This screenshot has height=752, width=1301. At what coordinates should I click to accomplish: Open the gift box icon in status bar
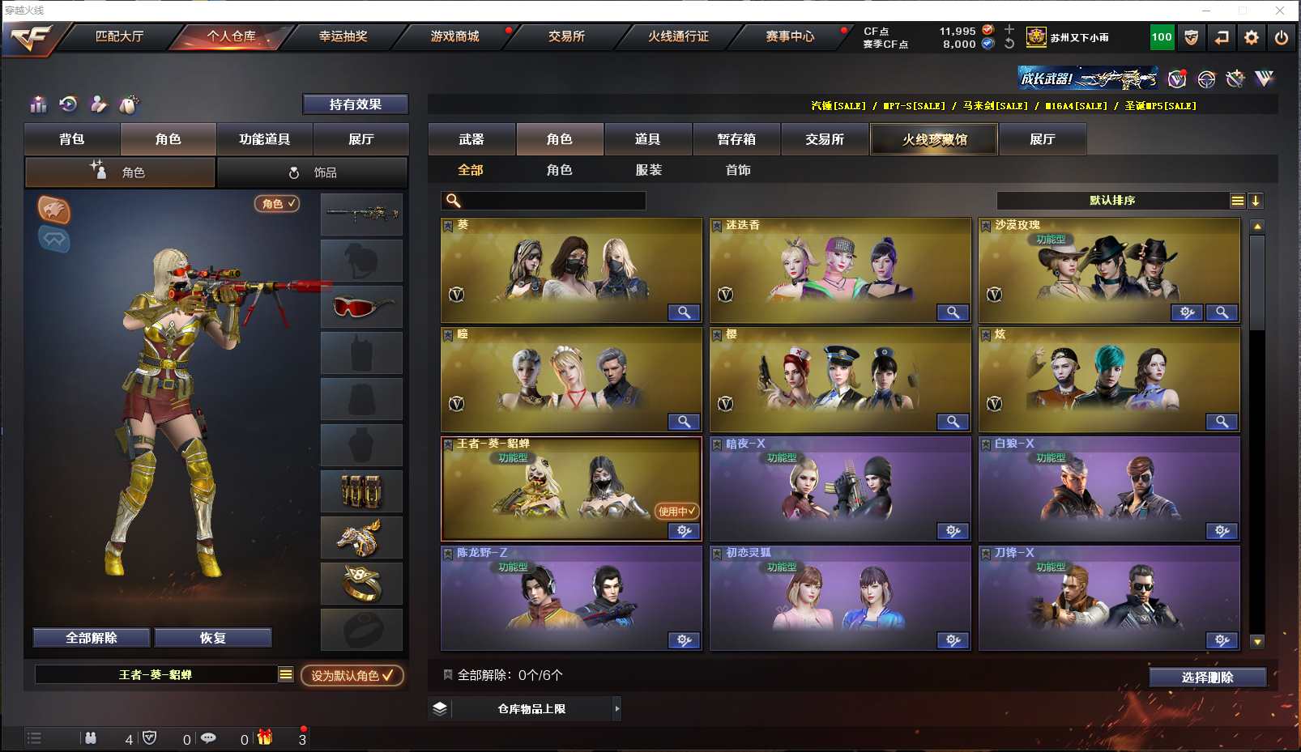tap(265, 737)
